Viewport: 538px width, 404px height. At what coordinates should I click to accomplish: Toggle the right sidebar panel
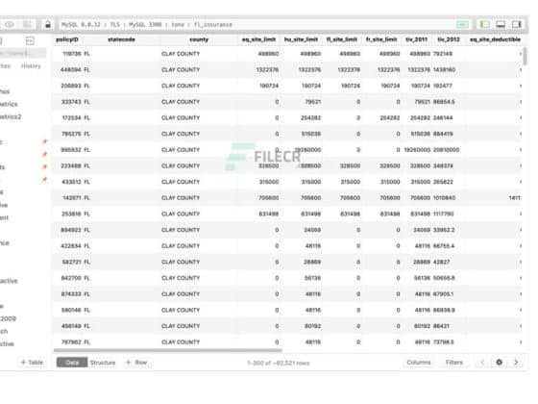pos(517,24)
